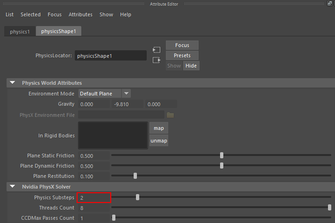Screen dimensions: 335x223
Task: Click Physics Substeps value field
Action: click(x=94, y=198)
